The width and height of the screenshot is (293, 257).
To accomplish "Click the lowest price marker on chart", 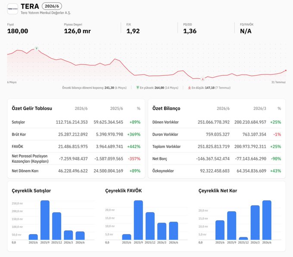I will tap(203, 79).
